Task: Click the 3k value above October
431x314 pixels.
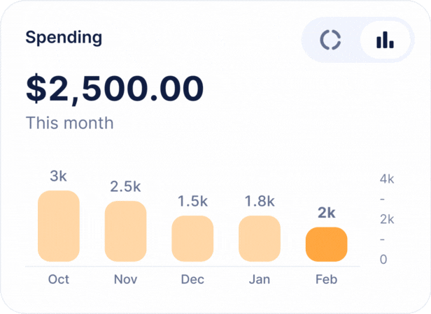Action: coord(59,177)
